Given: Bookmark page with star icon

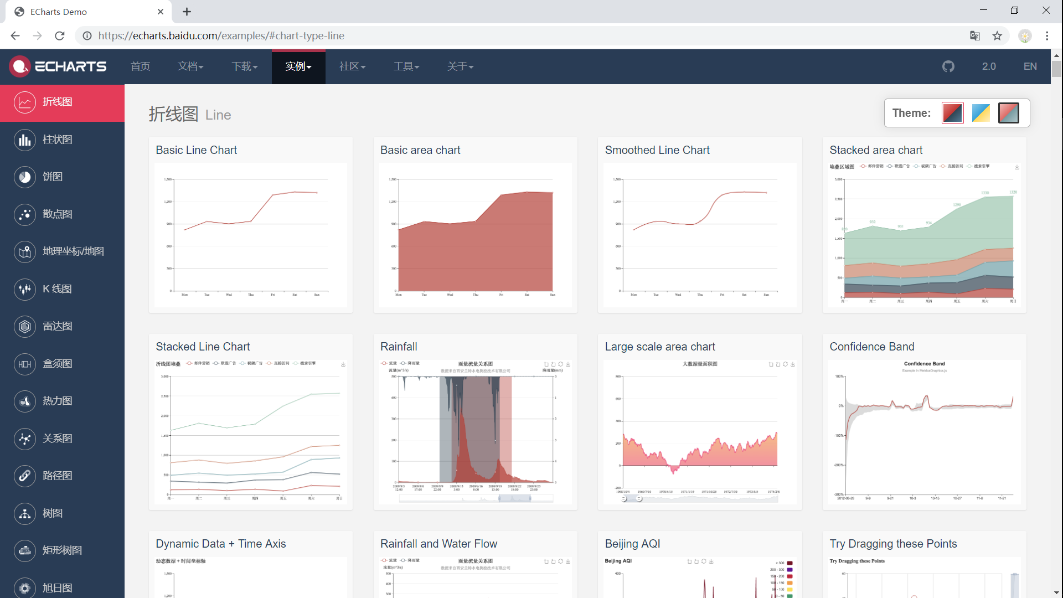Looking at the screenshot, I should click(997, 36).
